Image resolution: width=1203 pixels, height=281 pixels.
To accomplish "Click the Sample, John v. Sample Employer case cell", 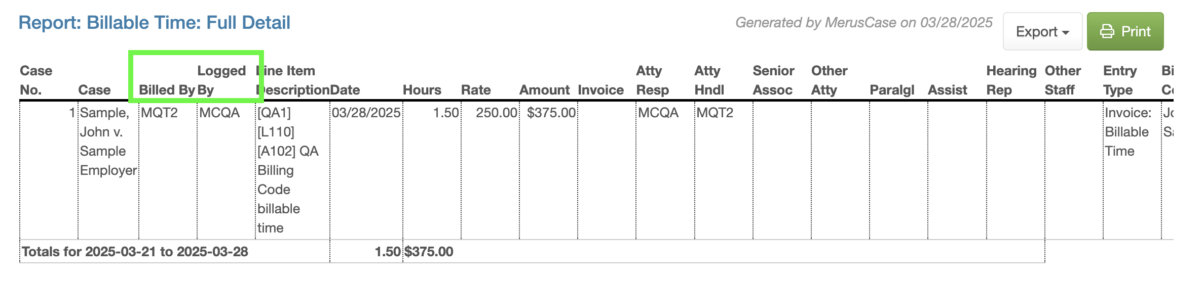I will [108, 142].
